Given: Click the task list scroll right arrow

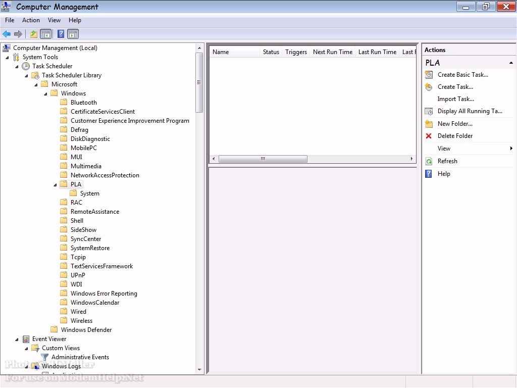Looking at the screenshot, I should click(x=411, y=159).
